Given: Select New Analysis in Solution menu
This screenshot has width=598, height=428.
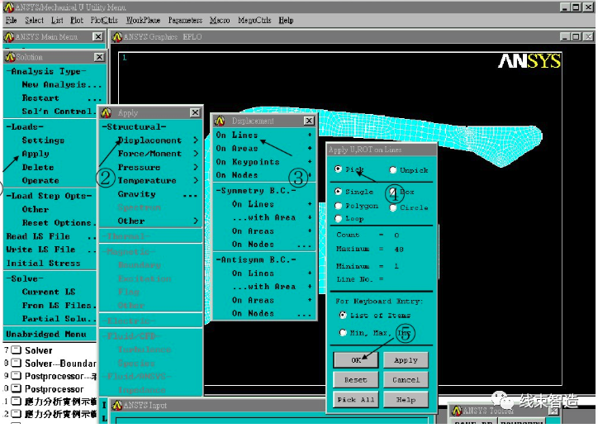Looking at the screenshot, I should click(x=61, y=84).
